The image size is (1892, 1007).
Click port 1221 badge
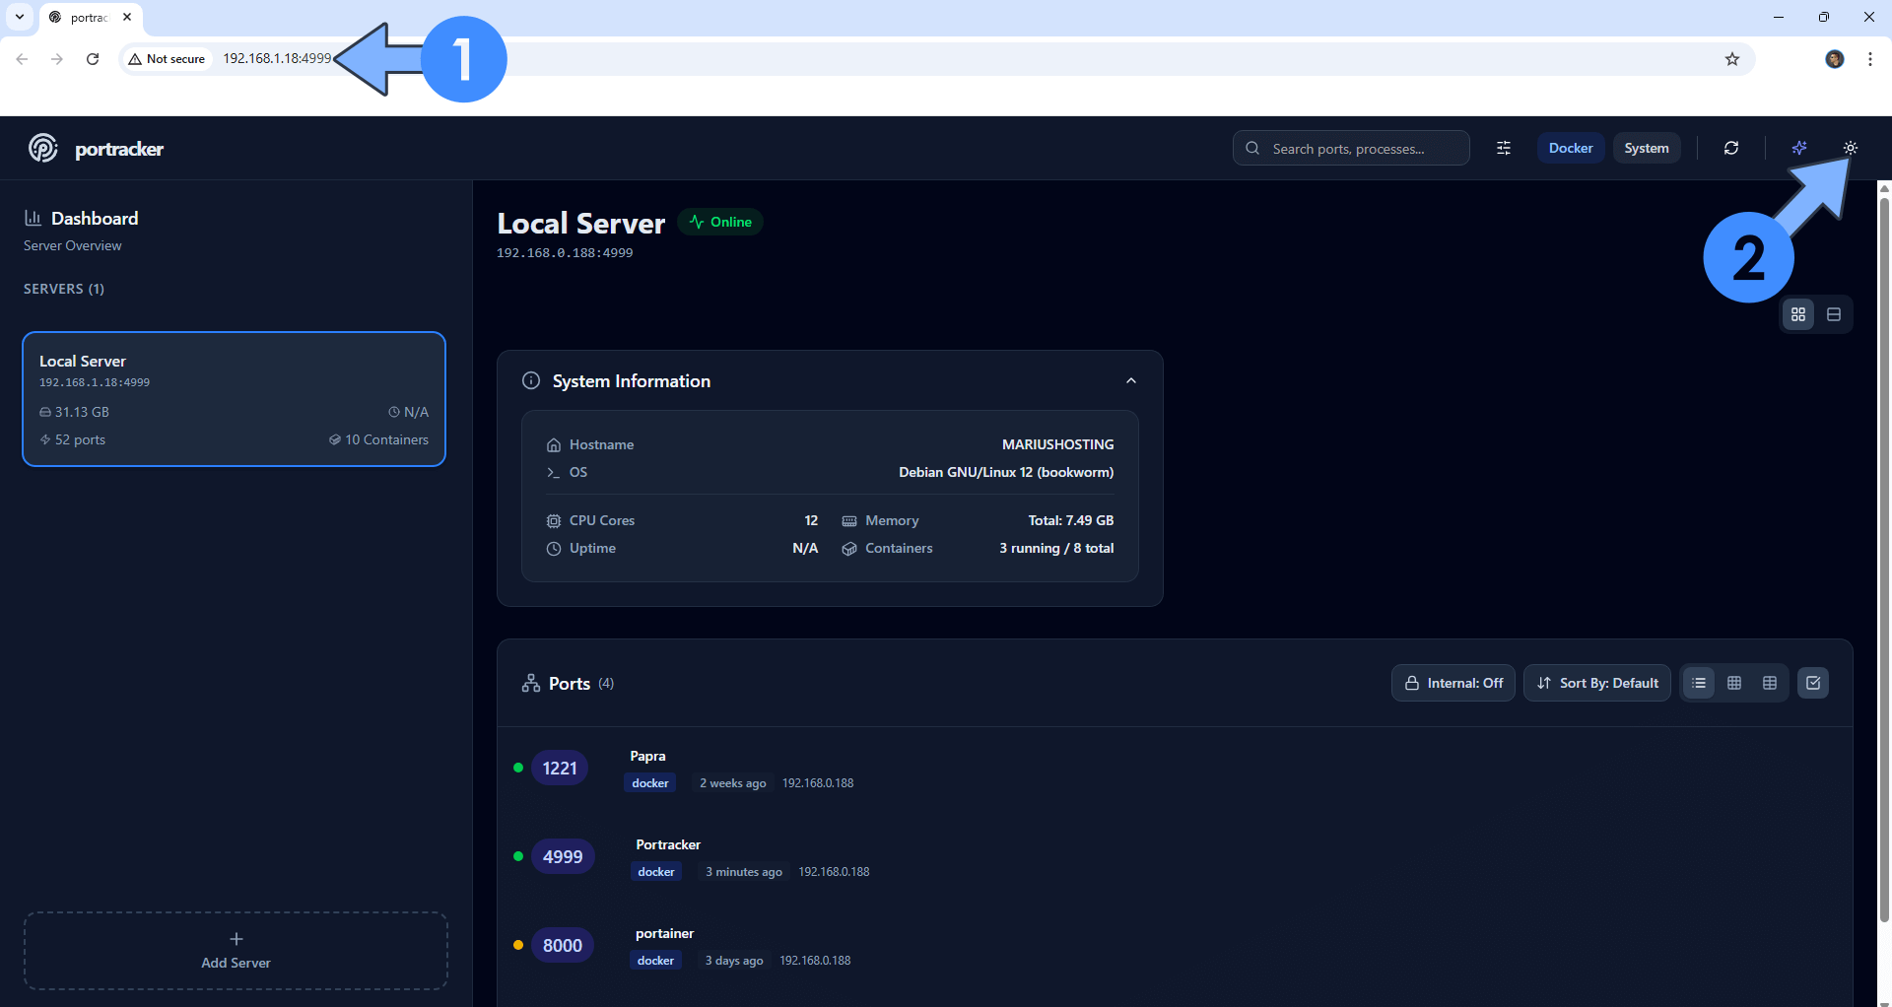[x=560, y=768]
